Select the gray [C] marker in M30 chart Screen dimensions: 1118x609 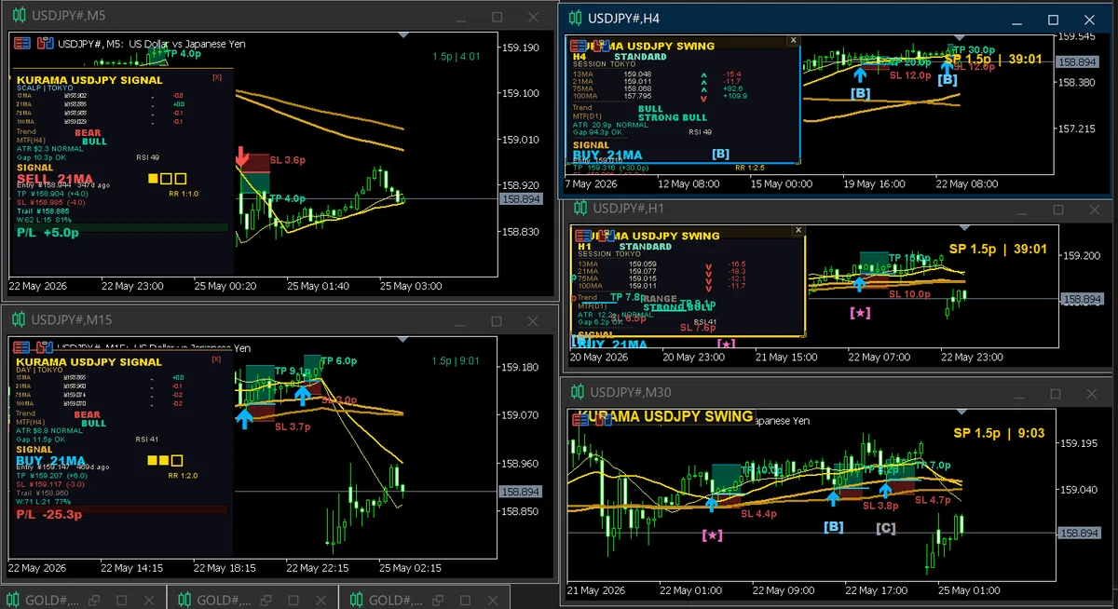pos(886,528)
